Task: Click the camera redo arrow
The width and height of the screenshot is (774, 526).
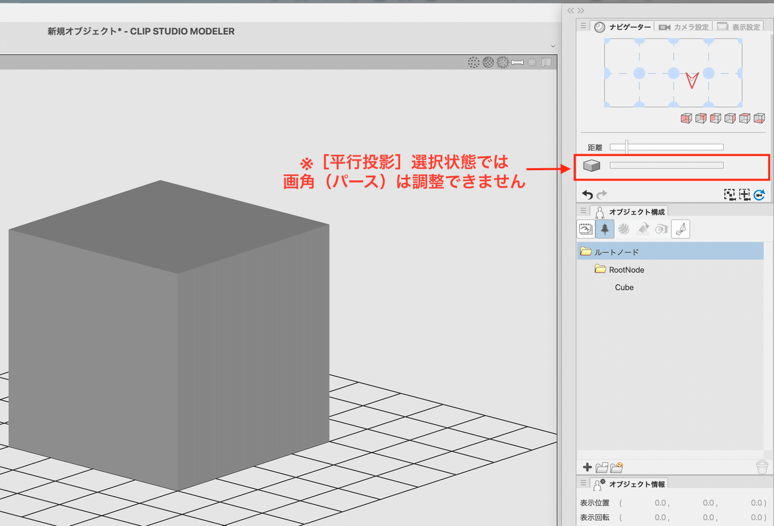Action: (602, 194)
